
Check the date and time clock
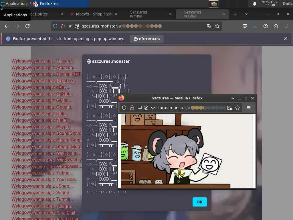[x=270, y=3]
